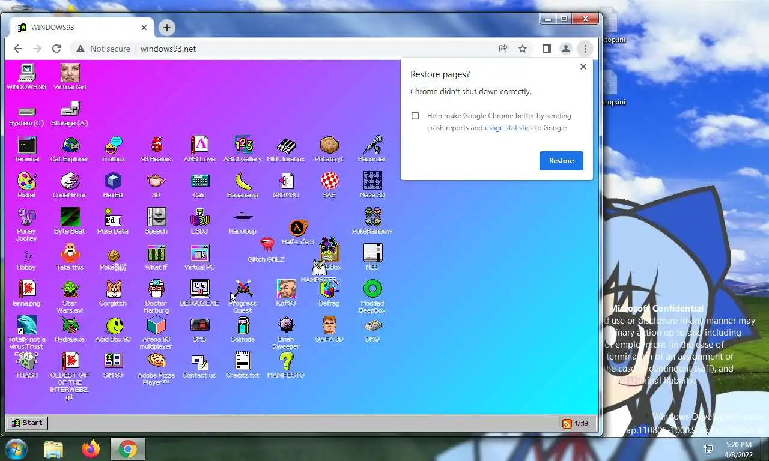The width and height of the screenshot is (769, 461).
Task: Click the Windows 93 Start button
Action: [x=27, y=423]
